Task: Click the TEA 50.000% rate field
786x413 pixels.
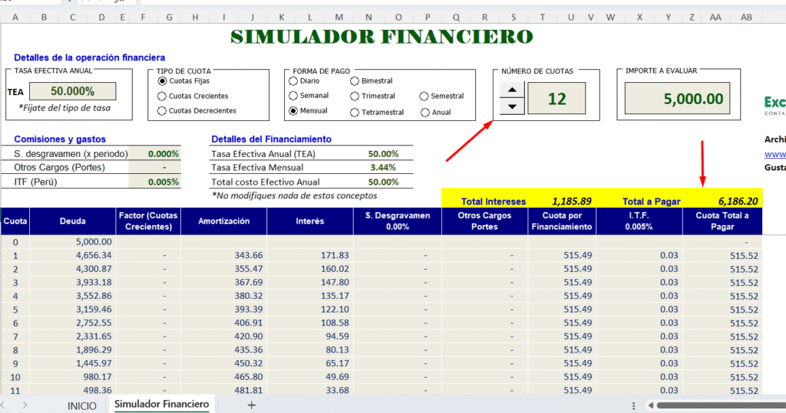Action: pyautogui.click(x=72, y=91)
